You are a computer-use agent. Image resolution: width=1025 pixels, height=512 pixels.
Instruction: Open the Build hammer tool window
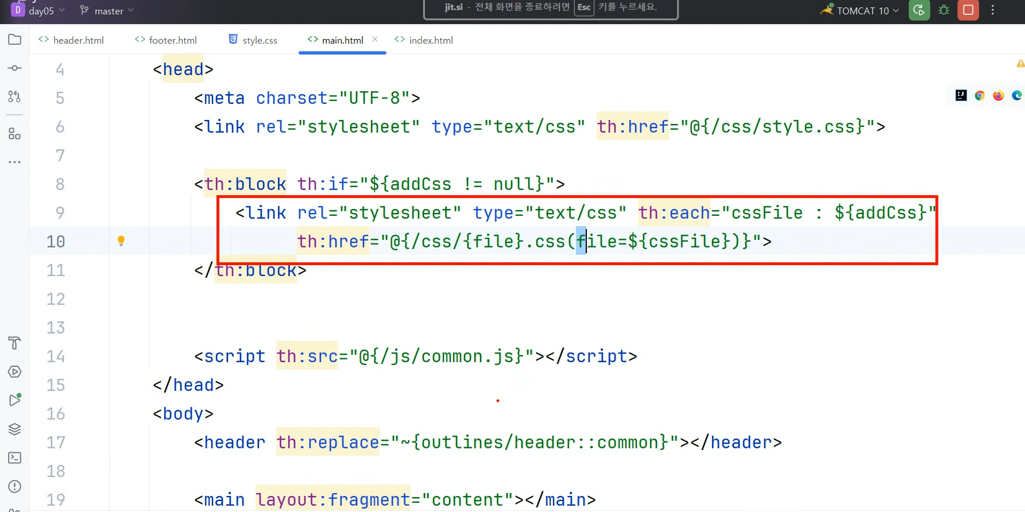[x=15, y=343]
